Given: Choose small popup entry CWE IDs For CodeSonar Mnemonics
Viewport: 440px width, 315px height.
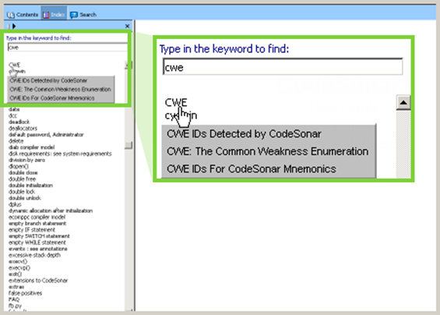Looking at the screenshot, I should click(52, 98).
